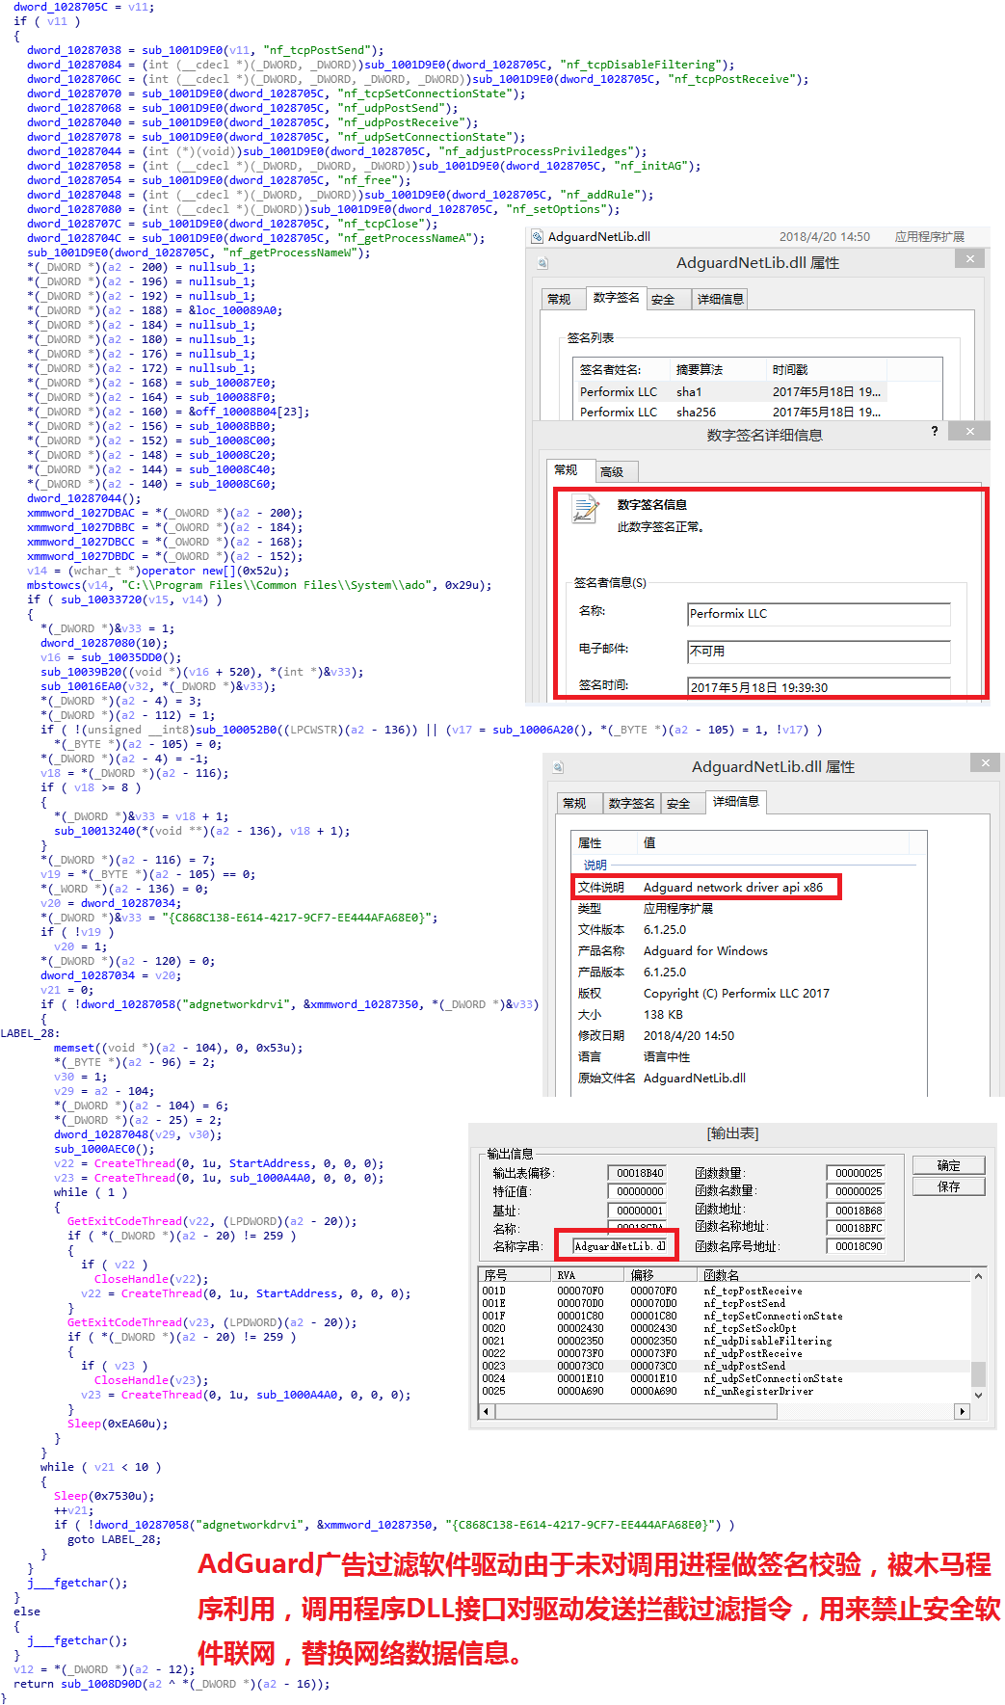This screenshot has width=1005, height=1705.
Task: Open the 安全 tab in upper properties dialog
Action: (x=663, y=300)
